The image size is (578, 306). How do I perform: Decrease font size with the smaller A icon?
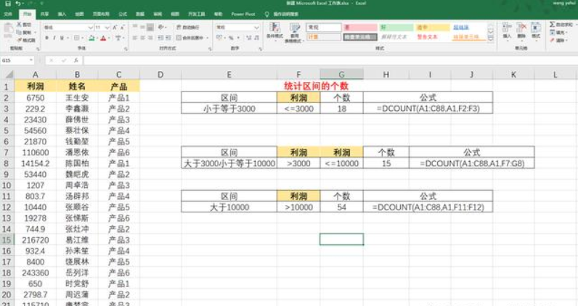point(123,28)
